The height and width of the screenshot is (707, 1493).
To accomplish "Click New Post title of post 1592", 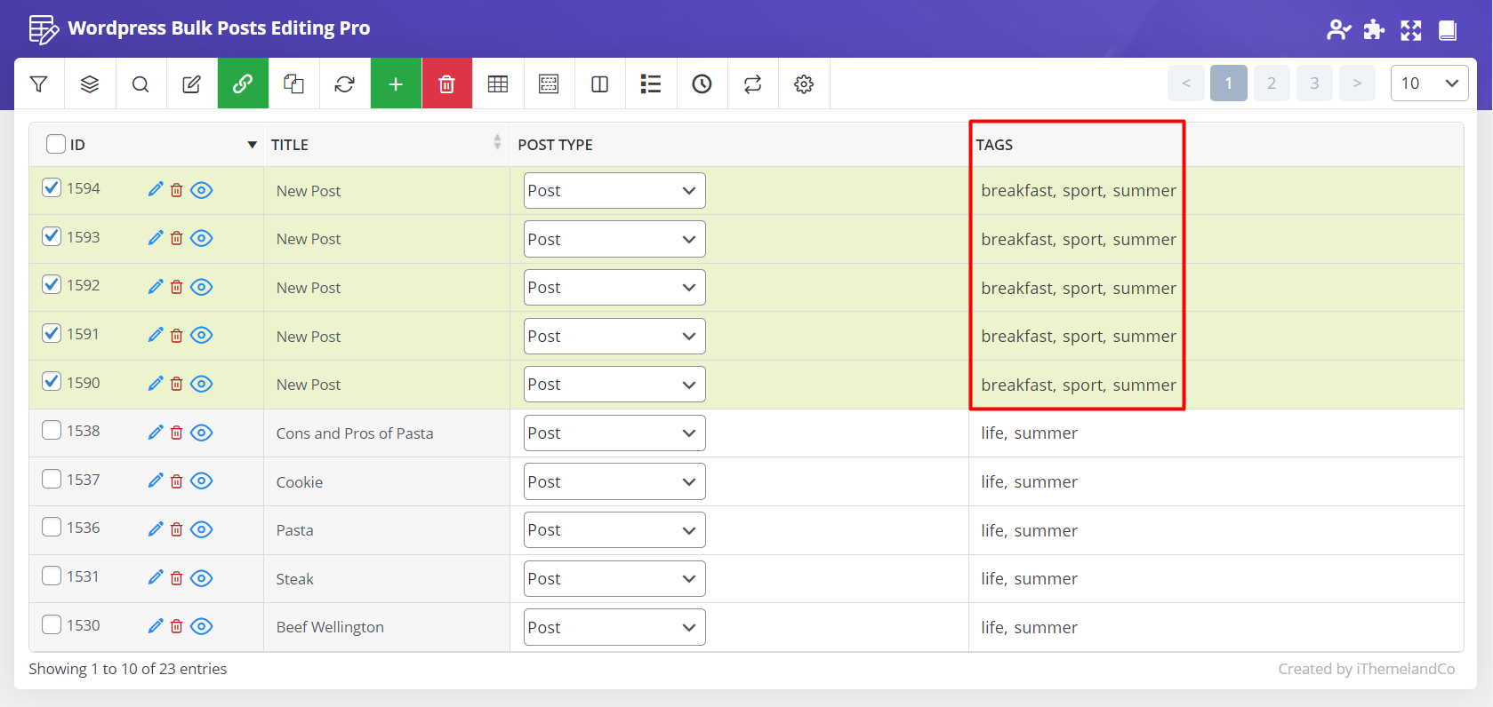I will [x=309, y=288].
